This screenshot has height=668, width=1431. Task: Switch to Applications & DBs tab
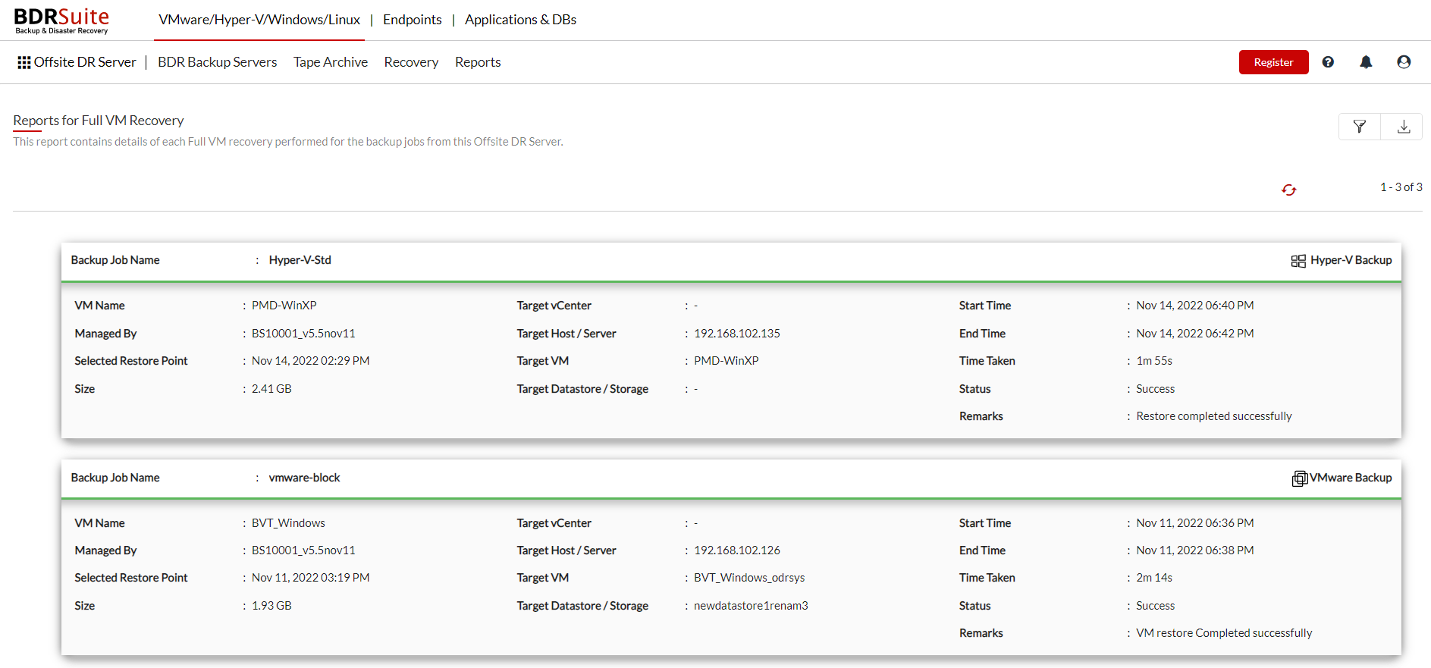click(x=520, y=20)
